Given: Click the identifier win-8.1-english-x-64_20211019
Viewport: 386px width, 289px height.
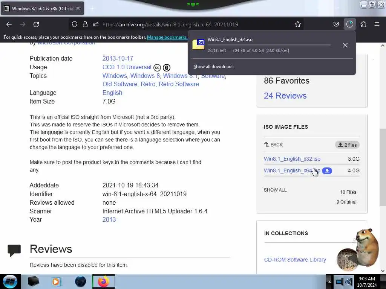Looking at the screenshot, I should coord(144,194).
